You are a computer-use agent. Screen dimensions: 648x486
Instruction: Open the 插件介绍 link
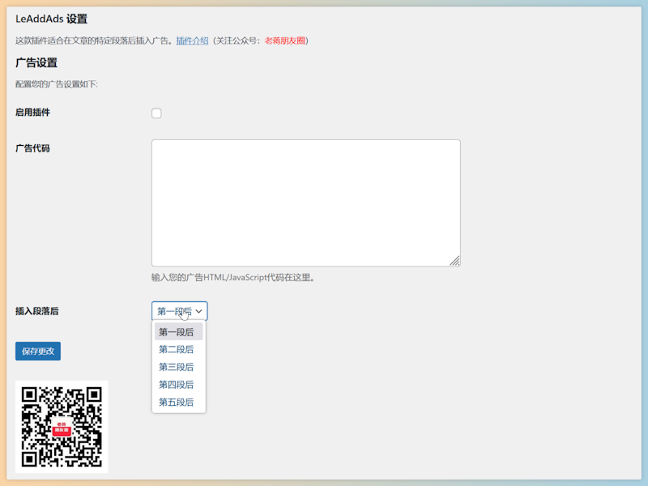(x=192, y=40)
